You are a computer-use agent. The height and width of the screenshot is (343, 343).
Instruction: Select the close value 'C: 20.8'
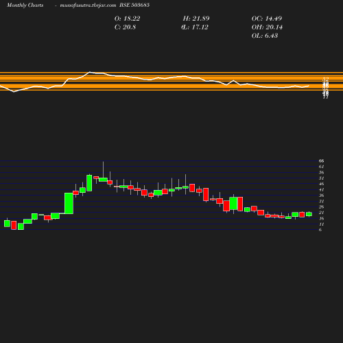125,27
